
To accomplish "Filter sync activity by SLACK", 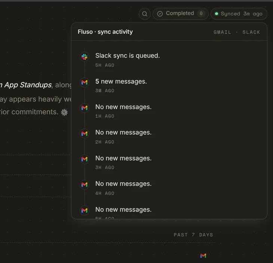I will (251, 32).
